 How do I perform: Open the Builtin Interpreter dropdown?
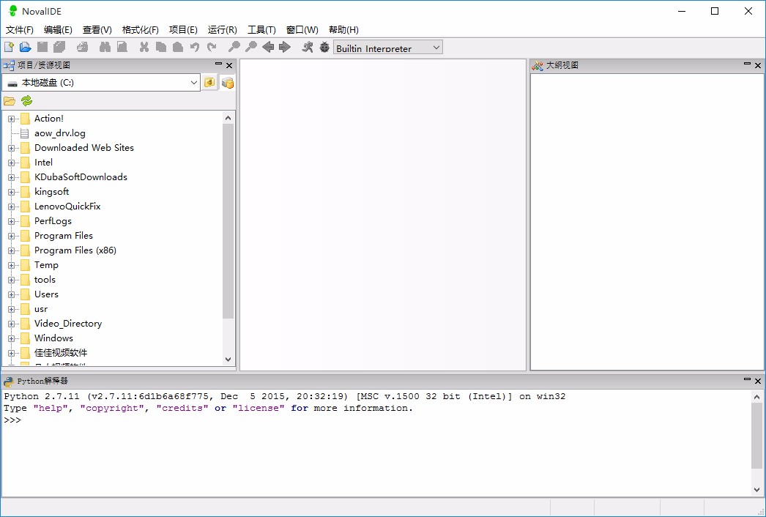tap(436, 48)
